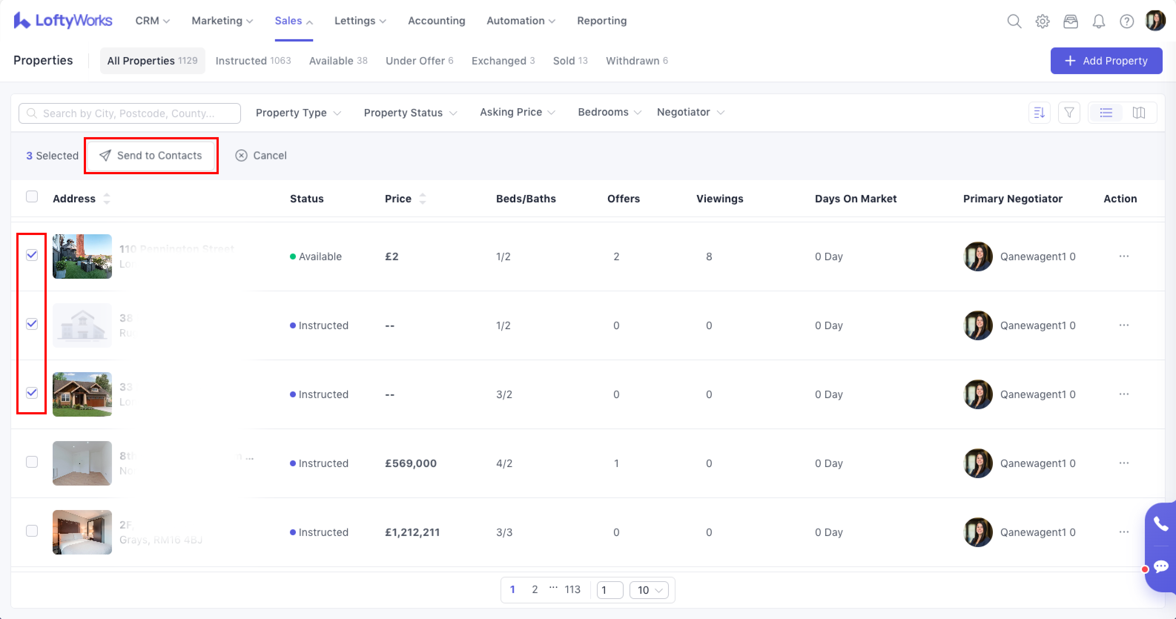Viewport: 1176px width, 619px height.
Task: Open the Asking Price filter dropdown
Action: tap(517, 112)
